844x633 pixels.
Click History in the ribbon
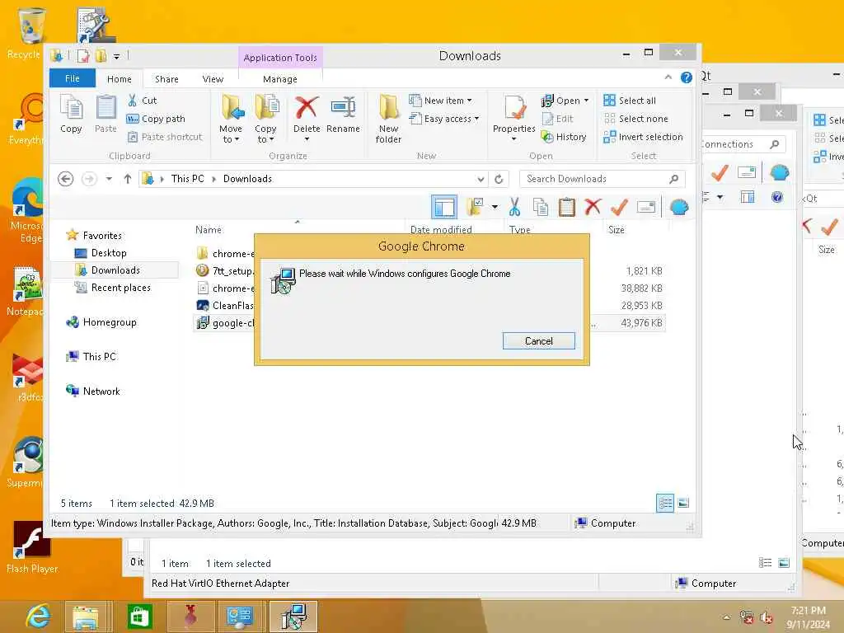[x=564, y=137]
